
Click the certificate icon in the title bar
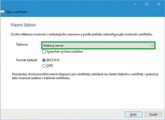[2, 12]
